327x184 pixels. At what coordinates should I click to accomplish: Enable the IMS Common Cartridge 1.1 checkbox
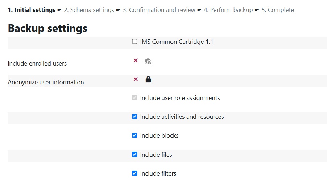pyautogui.click(x=134, y=42)
